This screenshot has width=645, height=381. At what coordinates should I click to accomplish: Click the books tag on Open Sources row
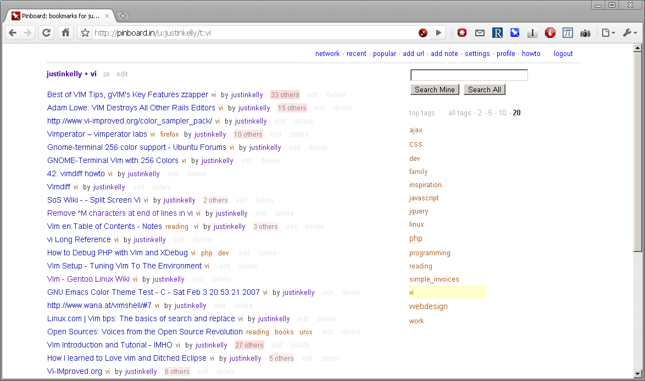[x=284, y=332]
